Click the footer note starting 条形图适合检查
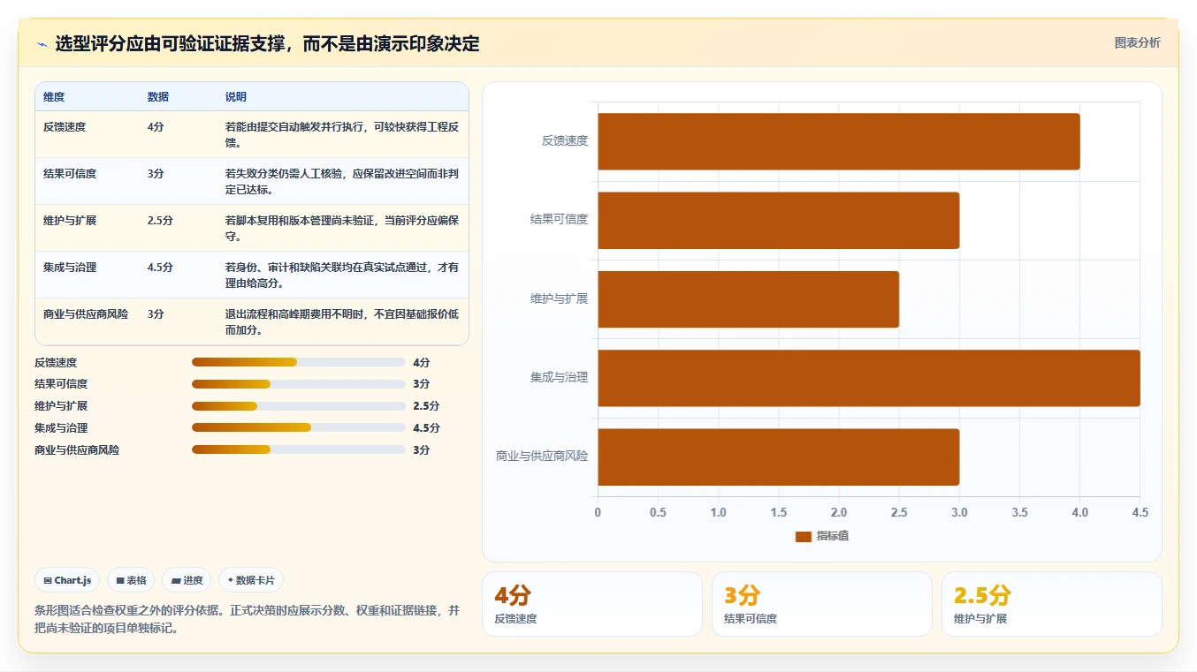The height and width of the screenshot is (672, 1197). 247,620
